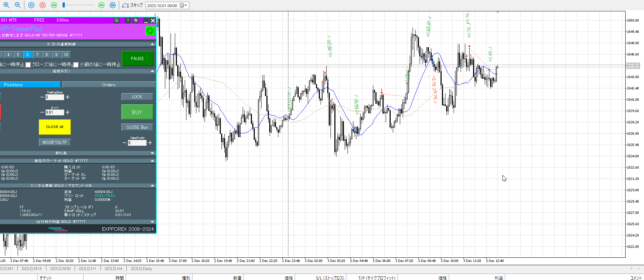Open the GOLD,H1 chart tab
The height and width of the screenshot is (280, 644).
tap(87, 269)
